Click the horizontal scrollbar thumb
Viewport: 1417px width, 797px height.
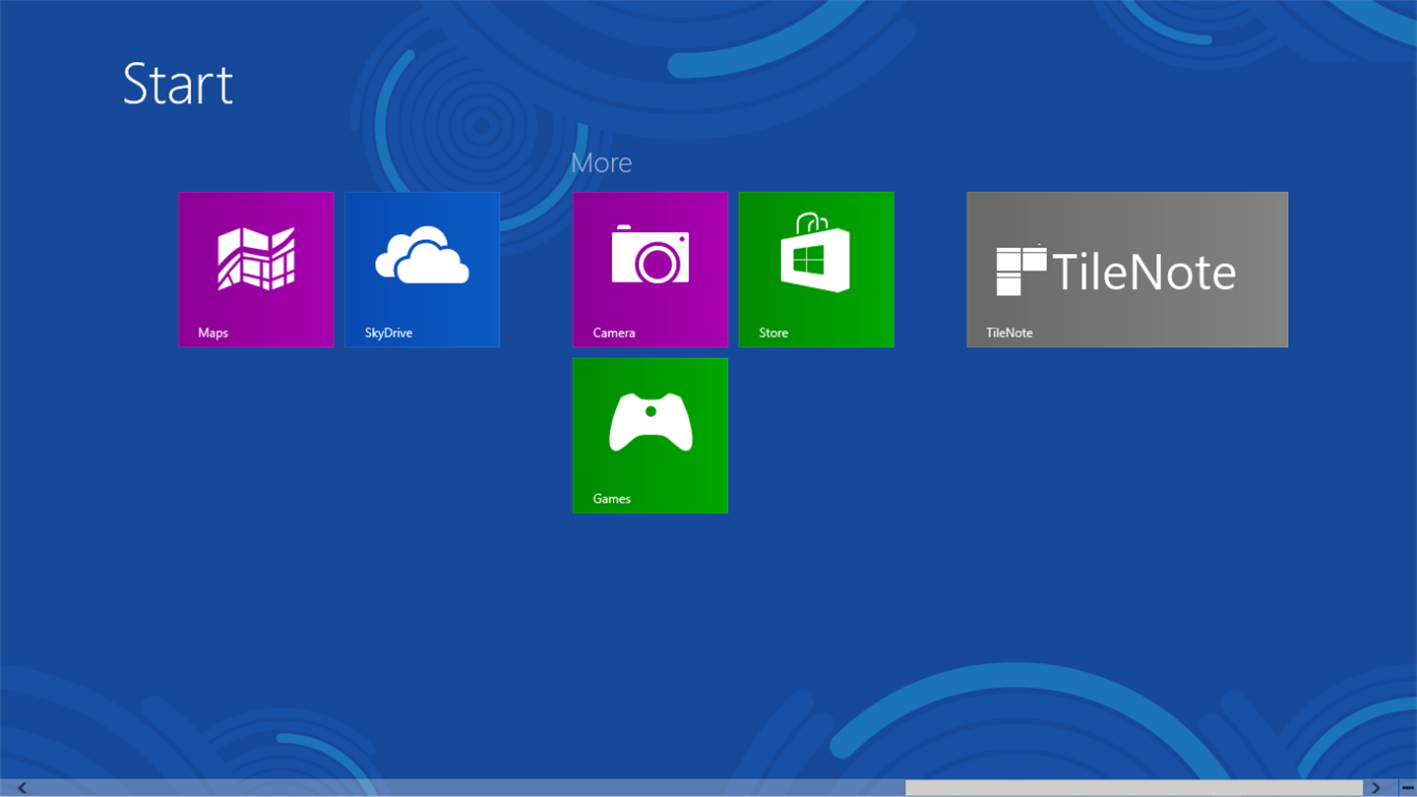1135,788
